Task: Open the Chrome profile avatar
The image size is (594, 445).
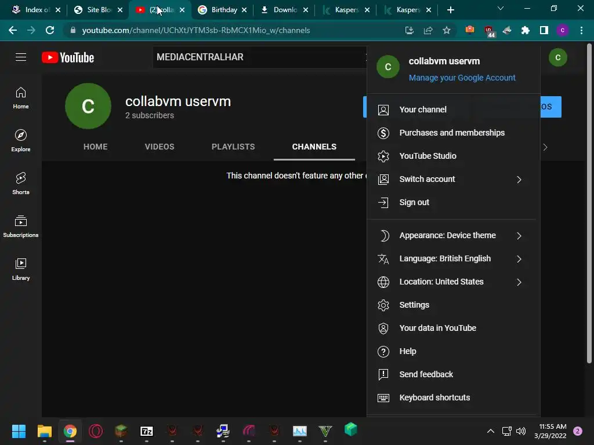Action: point(563,30)
